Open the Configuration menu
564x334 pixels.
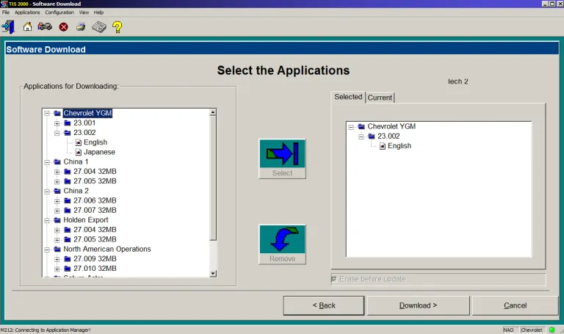(x=59, y=12)
